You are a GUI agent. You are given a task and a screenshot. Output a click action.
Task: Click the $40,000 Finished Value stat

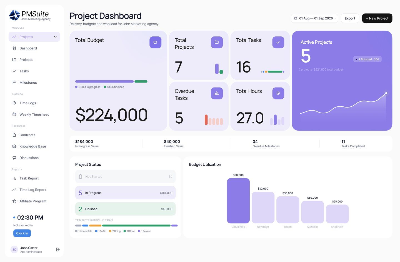point(174,144)
